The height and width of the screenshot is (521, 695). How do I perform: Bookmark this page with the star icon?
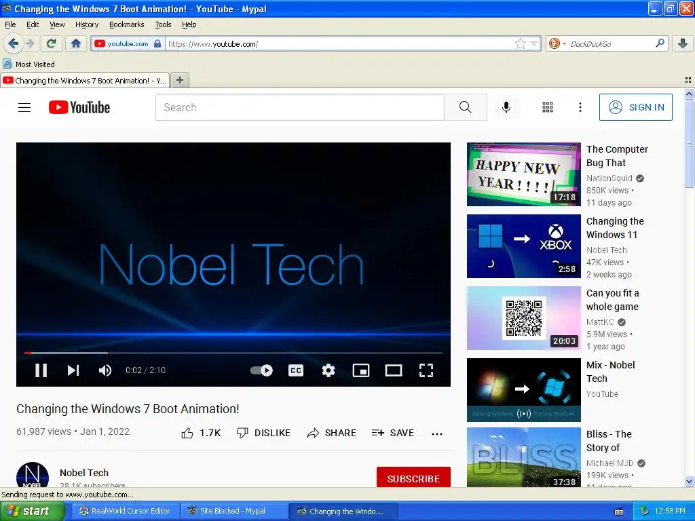click(521, 43)
